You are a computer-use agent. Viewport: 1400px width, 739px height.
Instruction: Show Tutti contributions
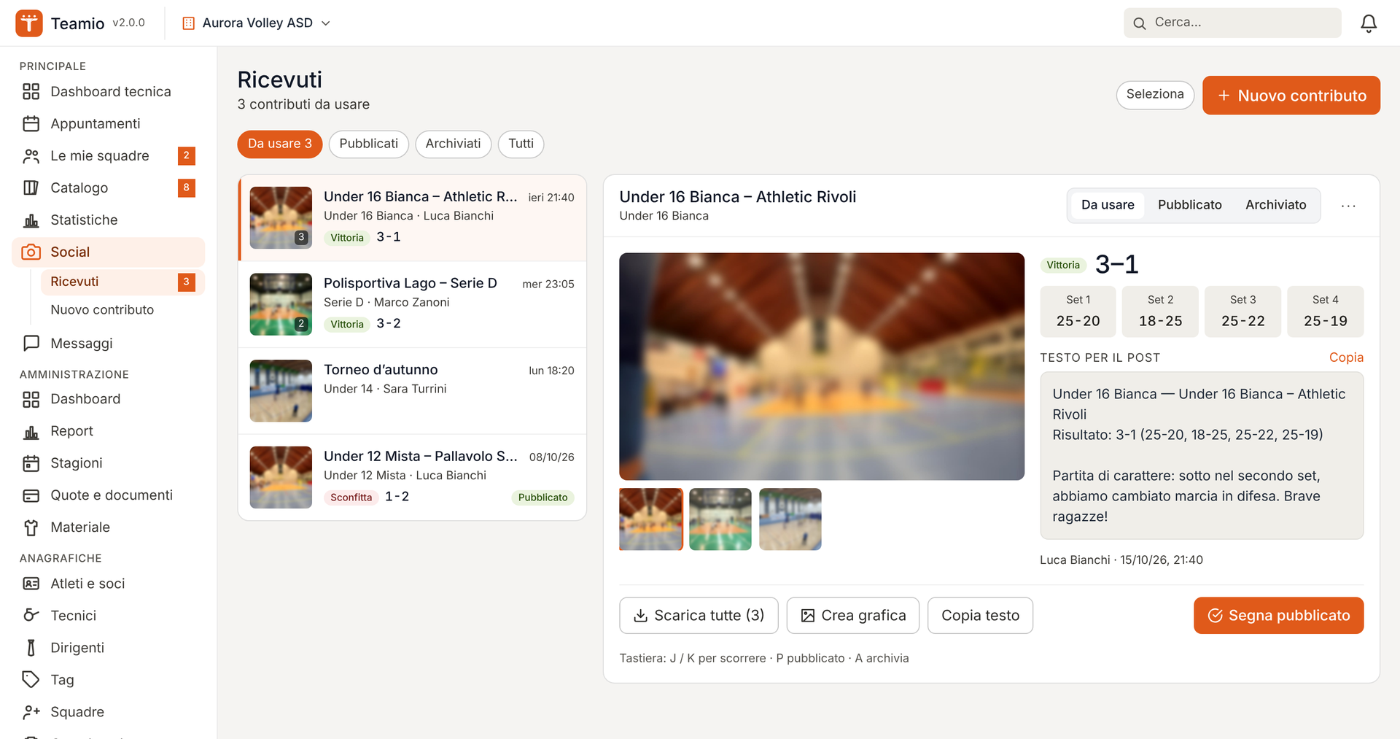[521, 144]
